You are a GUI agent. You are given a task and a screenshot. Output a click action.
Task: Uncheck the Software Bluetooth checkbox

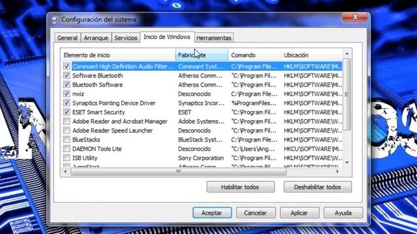click(x=66, y=75)
